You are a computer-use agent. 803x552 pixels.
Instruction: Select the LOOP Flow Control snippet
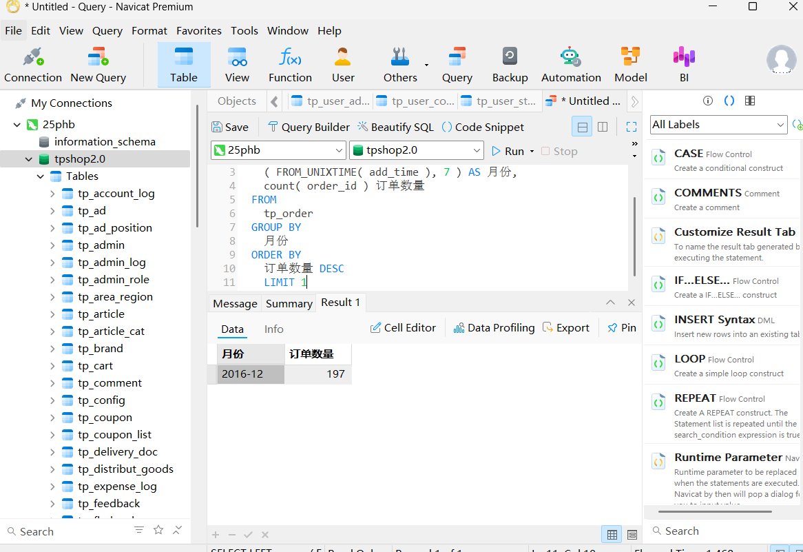pos(722,365)
